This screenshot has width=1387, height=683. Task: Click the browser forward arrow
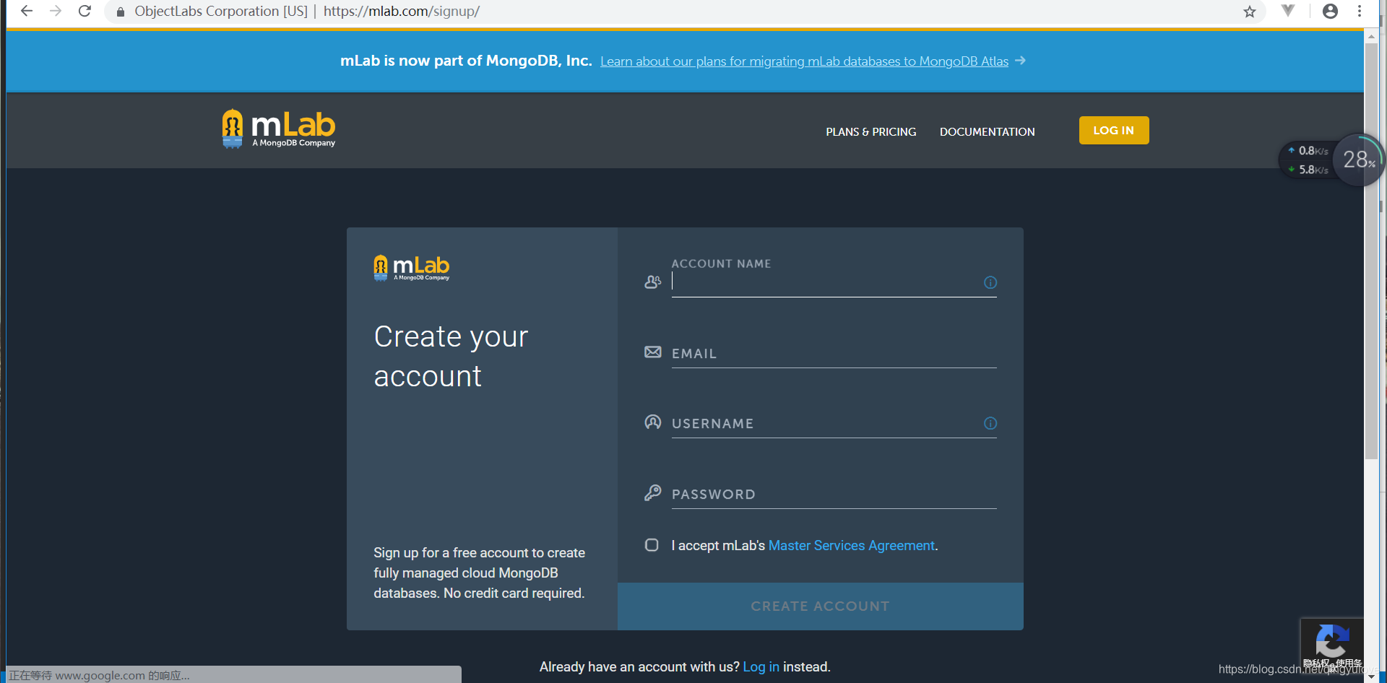click(56, 11)
